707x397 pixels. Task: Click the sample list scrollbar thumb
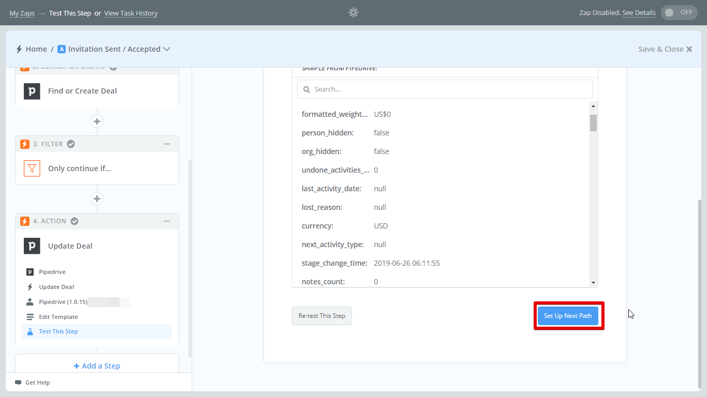593,123
